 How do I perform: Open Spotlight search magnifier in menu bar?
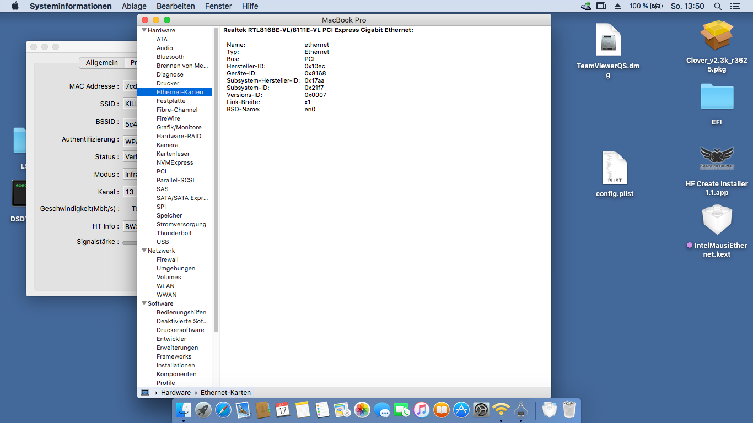click(x=718, y=6)
